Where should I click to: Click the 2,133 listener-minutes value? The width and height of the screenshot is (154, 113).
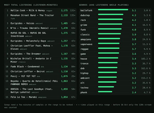[64, 15]
